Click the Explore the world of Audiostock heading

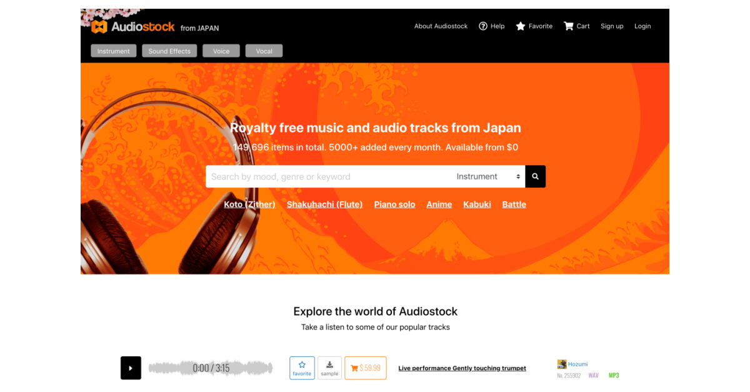[376, 311]
